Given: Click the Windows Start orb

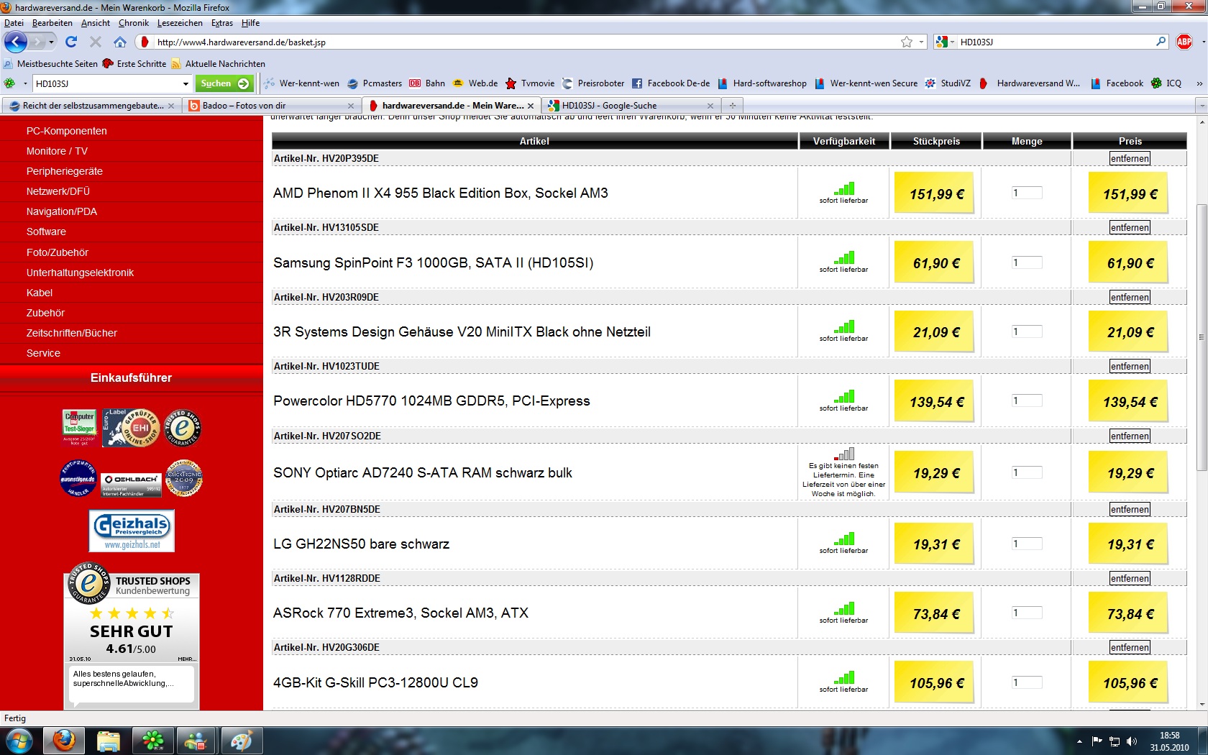Looking at the screenshot, I should (x=19, y=740).
